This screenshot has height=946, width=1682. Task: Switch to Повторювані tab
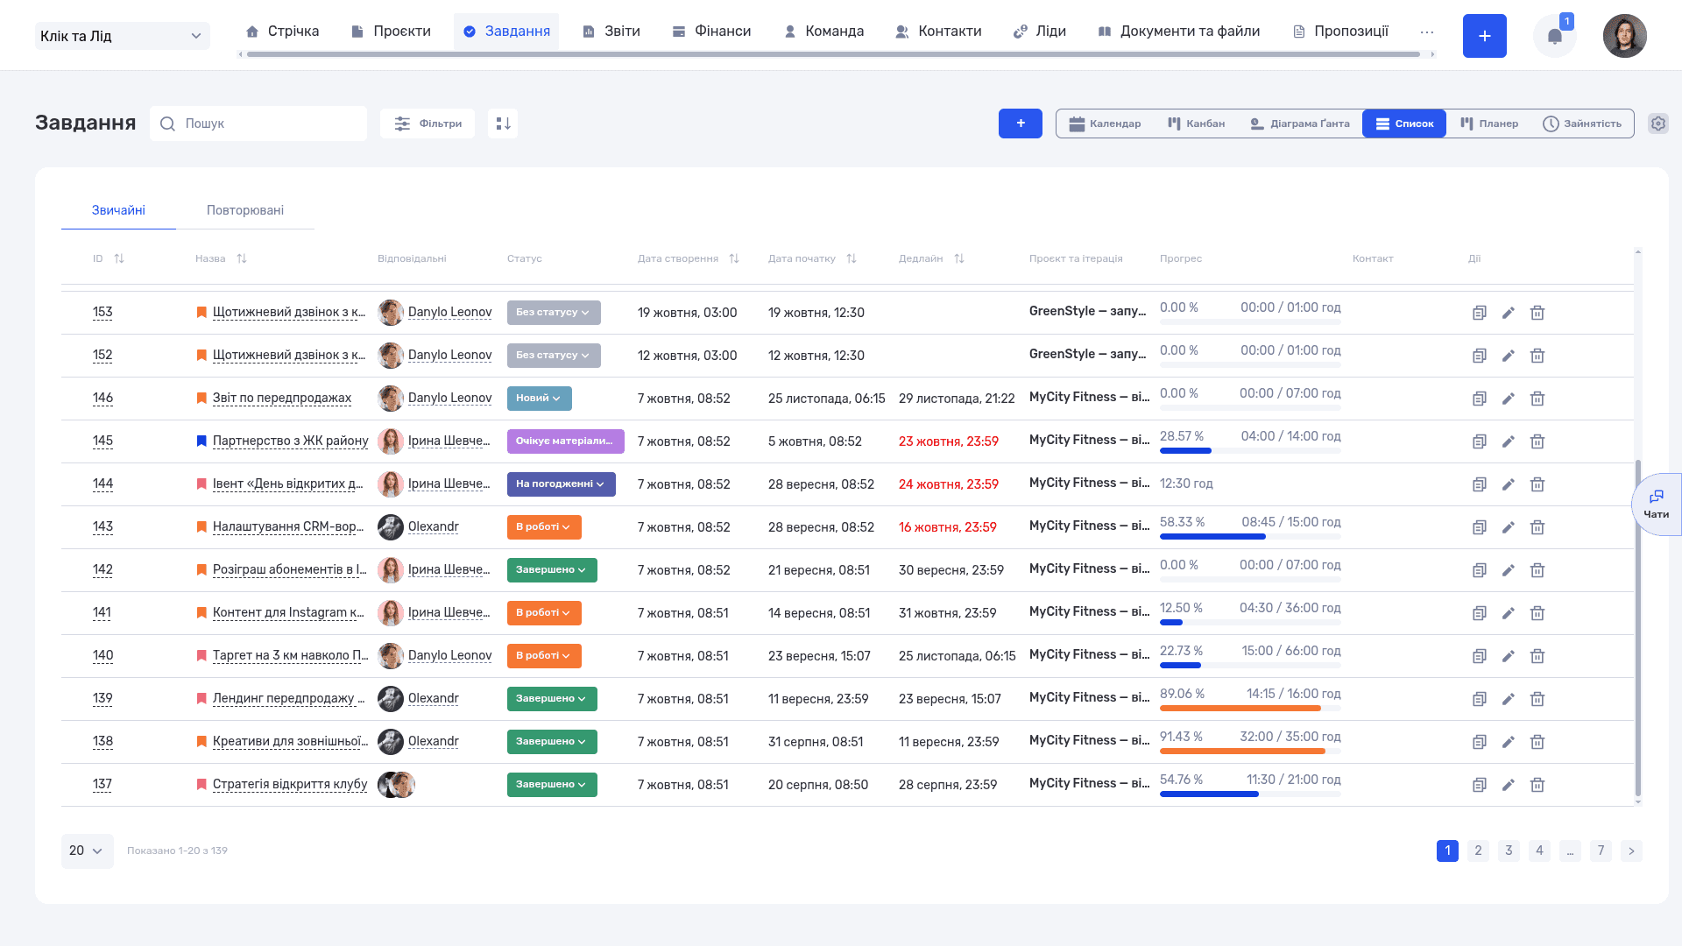click(245, 210)
